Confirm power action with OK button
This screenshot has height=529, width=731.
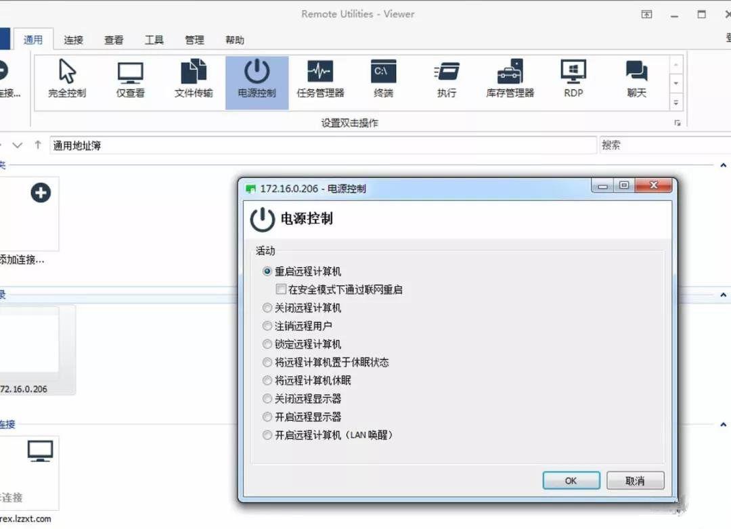click(x=571, y=480)
